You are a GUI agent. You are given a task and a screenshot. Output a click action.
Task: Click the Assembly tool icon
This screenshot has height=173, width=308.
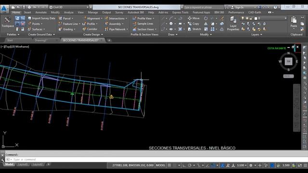[x=106, y=24]
